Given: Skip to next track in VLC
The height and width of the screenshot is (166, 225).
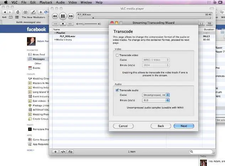Looking at the screenshot, I should tap(70, 24).
